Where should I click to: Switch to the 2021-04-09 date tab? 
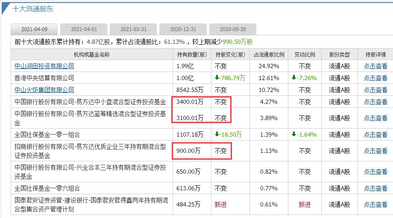(34, 29)
